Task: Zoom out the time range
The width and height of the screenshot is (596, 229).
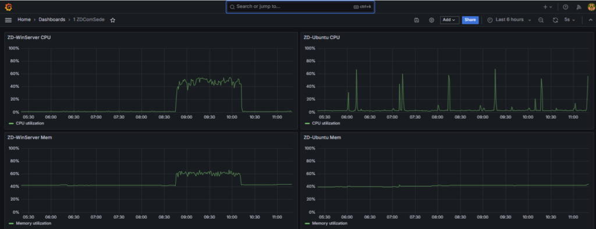Action: click(541, 20)
